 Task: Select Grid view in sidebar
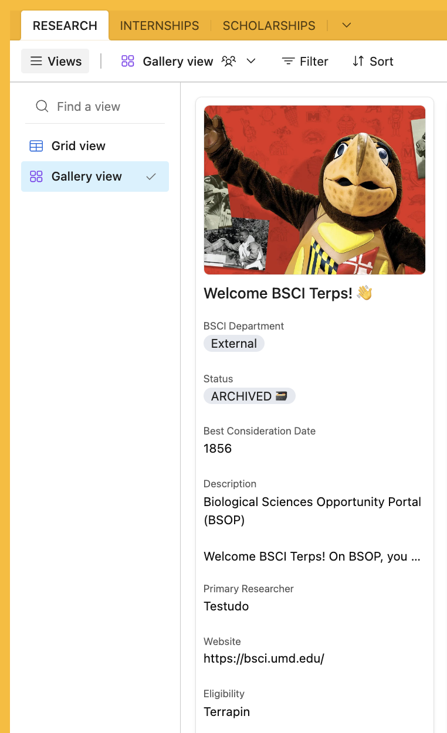tap(95, 146)
